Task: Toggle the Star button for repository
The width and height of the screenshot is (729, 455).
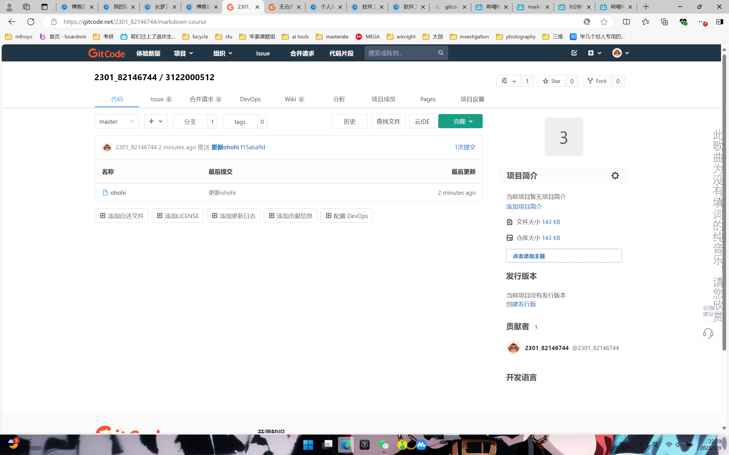Action: (x=551, y=81)
